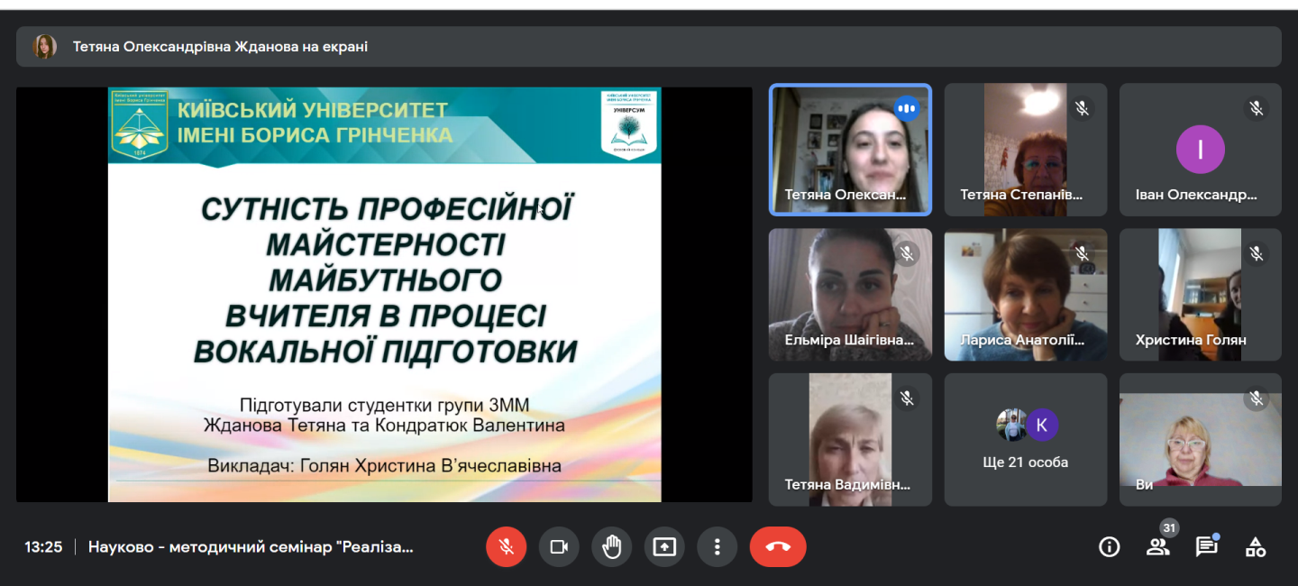Select the Тетяна Вадимівна video tile

[x=850, y=440]
